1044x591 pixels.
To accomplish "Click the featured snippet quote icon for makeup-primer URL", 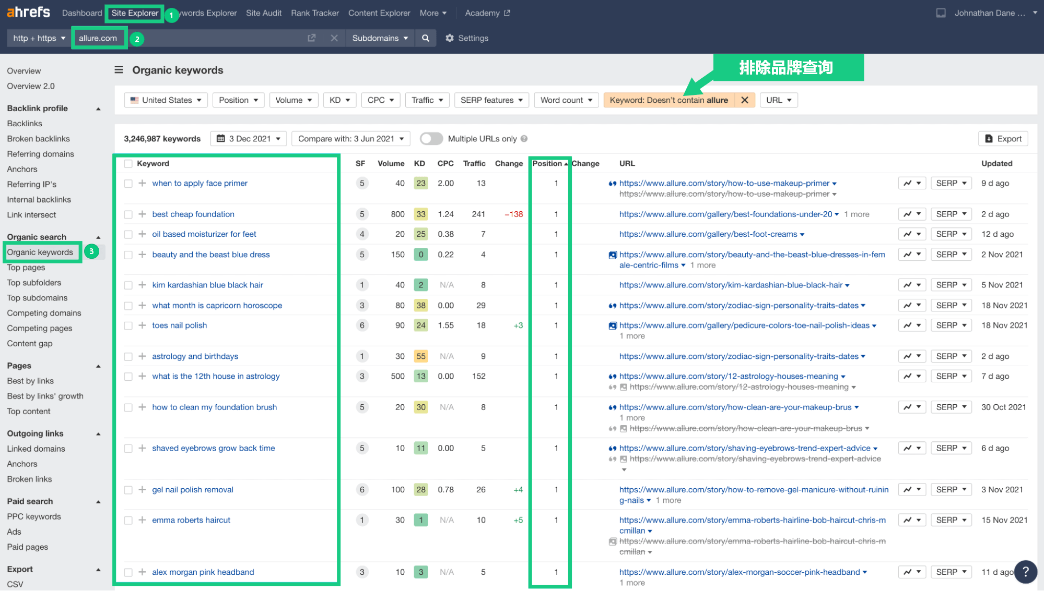I will click(613, 184).
